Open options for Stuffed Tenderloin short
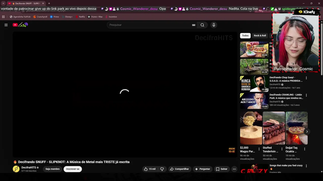The image size is (323, 181). coord(282,149)
